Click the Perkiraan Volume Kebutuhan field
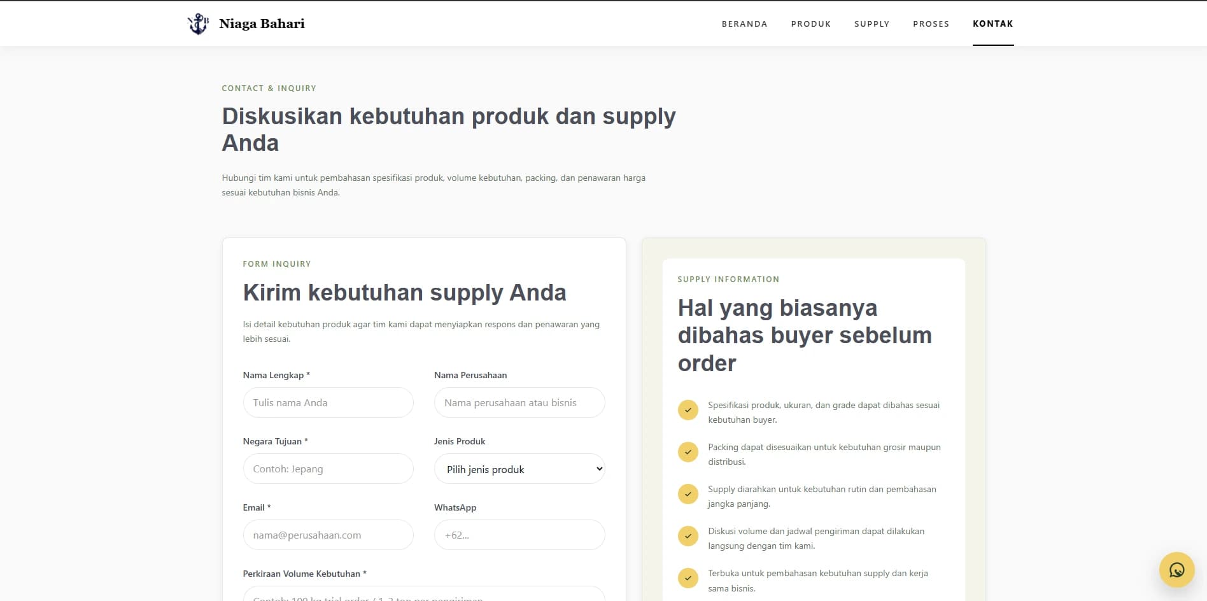This screenshot has height=601, width=1207. pyautogui.click(x=424, y=594)
